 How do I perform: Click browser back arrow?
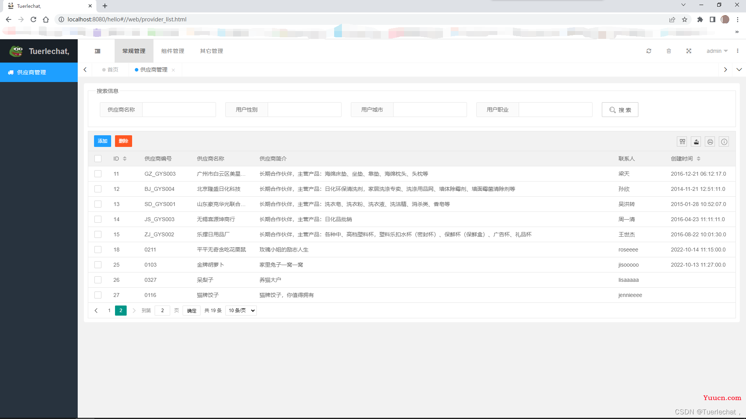[x=9, y=19]
